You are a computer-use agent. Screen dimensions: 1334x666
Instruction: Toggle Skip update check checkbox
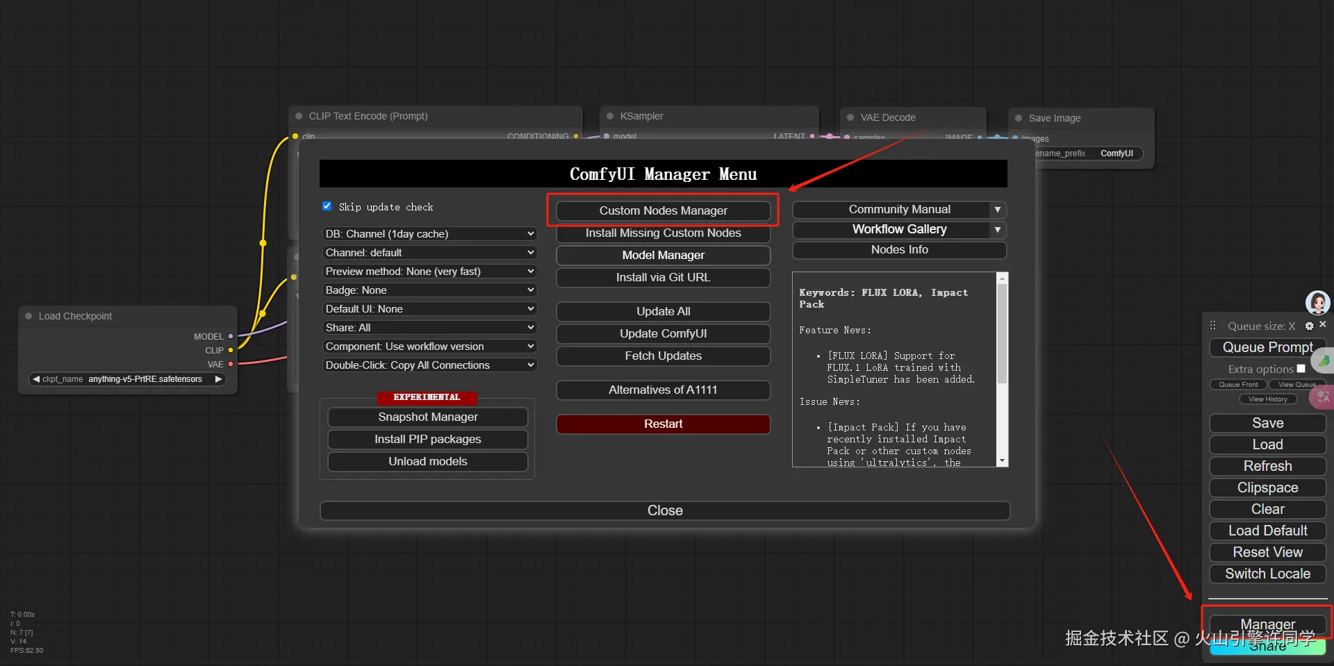tap(327, 206)
